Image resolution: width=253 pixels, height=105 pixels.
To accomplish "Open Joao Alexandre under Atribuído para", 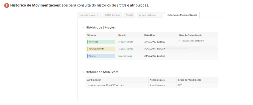I will (157, 85).
